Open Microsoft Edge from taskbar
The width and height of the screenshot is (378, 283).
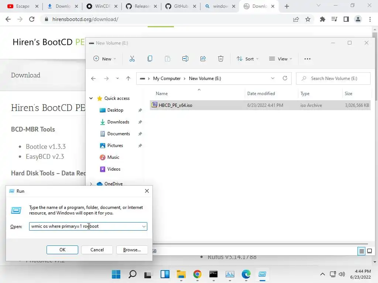[x=246, y=274]
